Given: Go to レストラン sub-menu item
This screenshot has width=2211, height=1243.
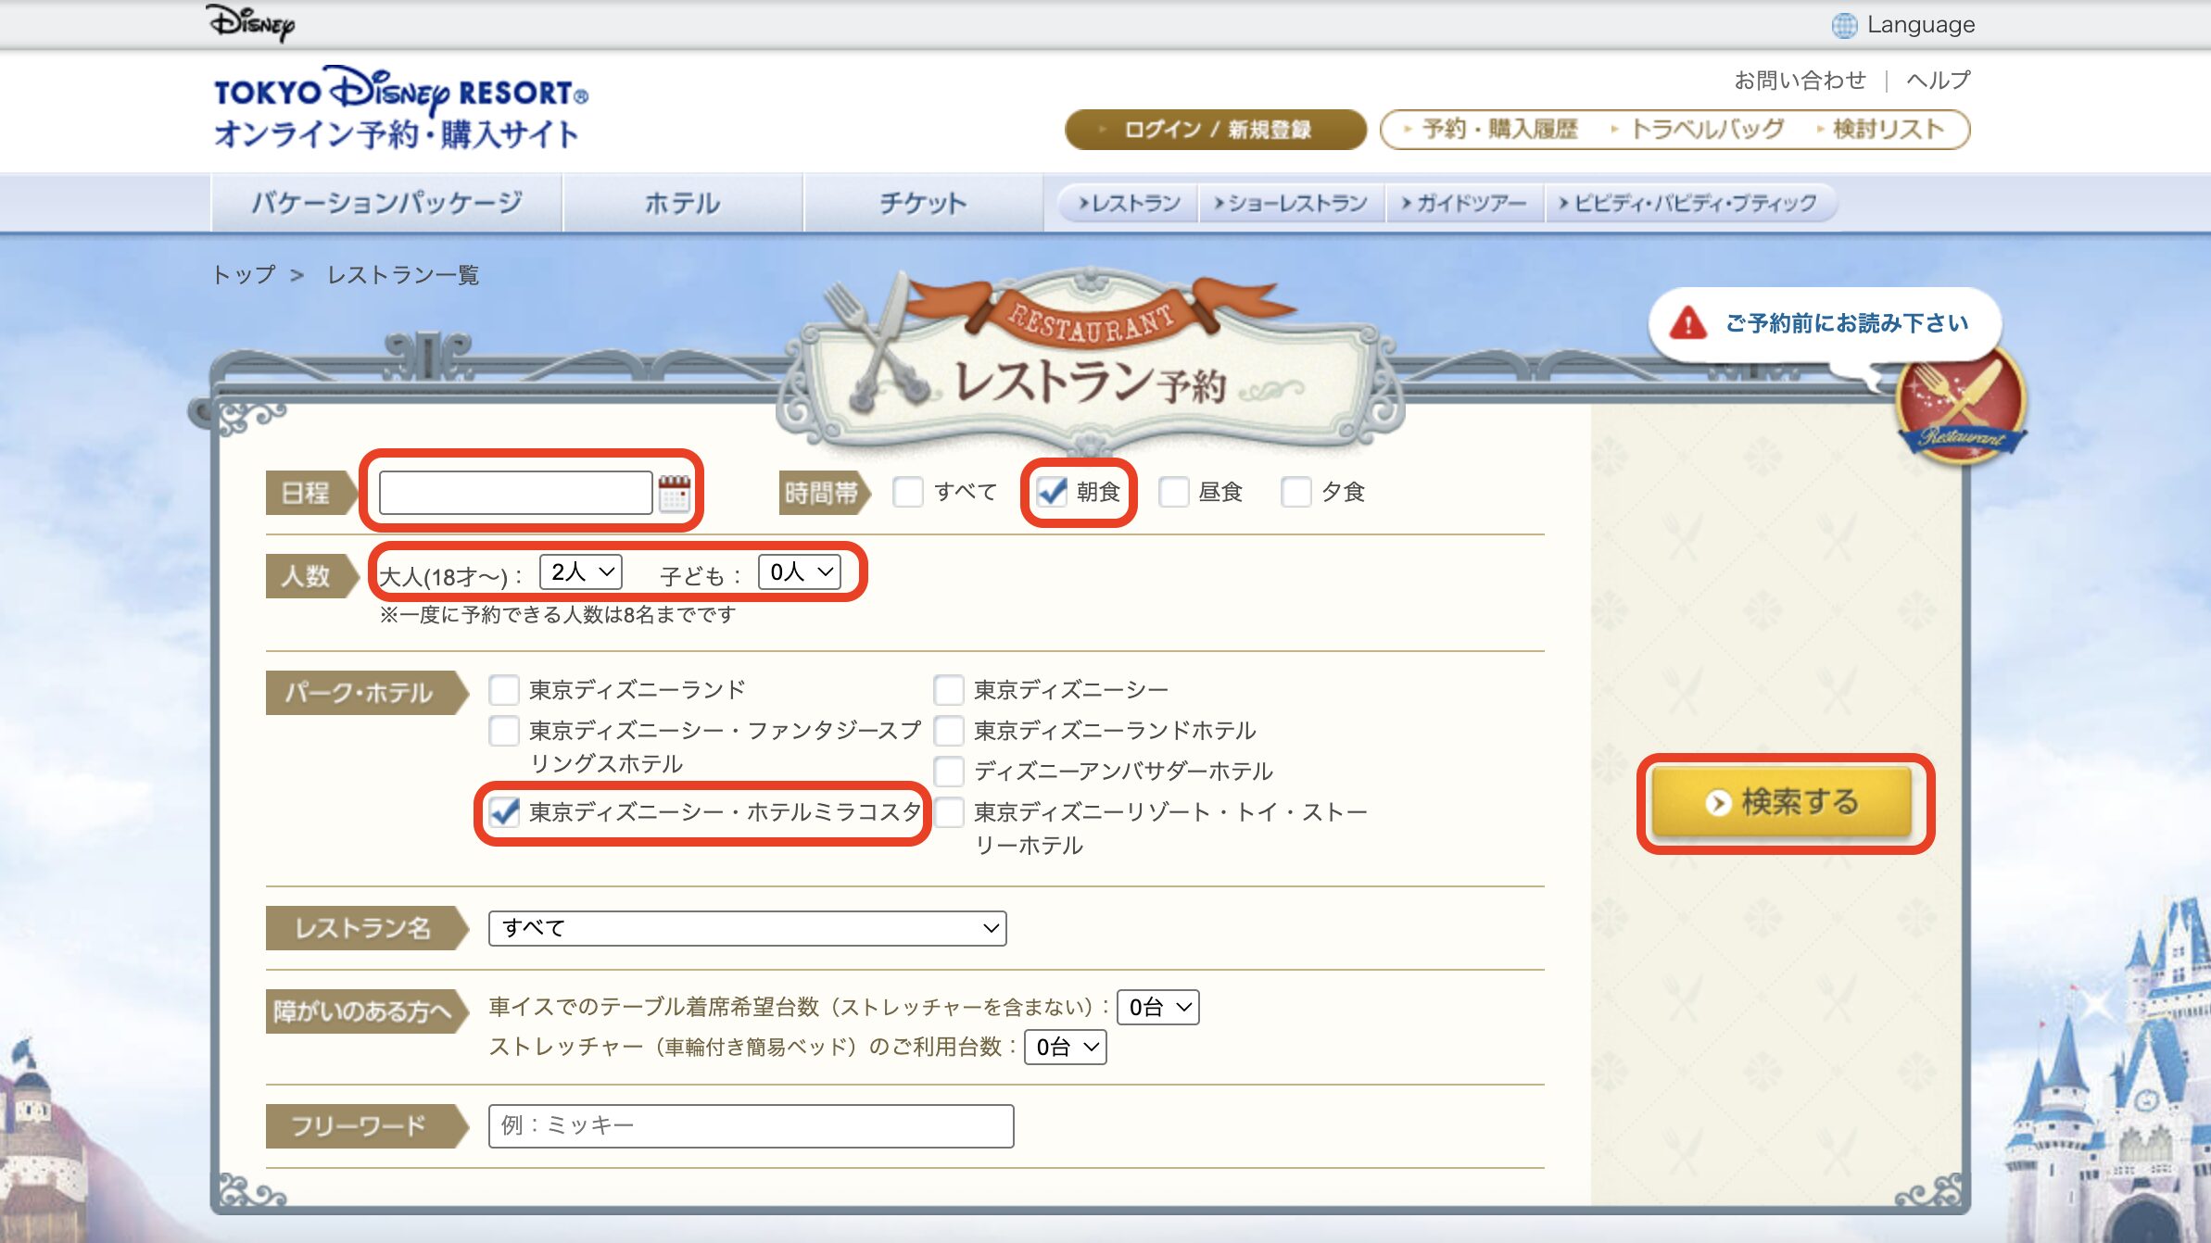Looking at the screenshot, I should click(x=1129, y=203).
